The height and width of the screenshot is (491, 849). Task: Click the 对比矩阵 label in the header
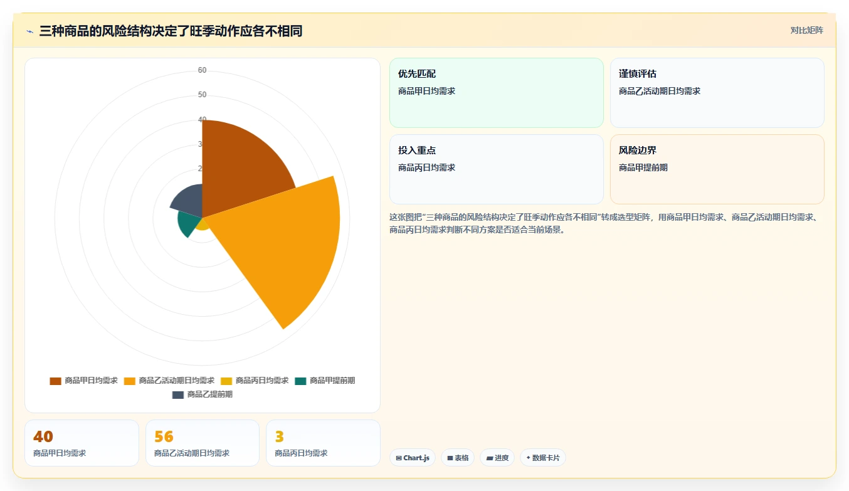point(806,30)
